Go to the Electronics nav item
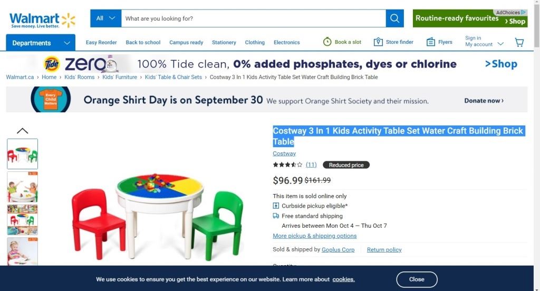 (286, 42)
